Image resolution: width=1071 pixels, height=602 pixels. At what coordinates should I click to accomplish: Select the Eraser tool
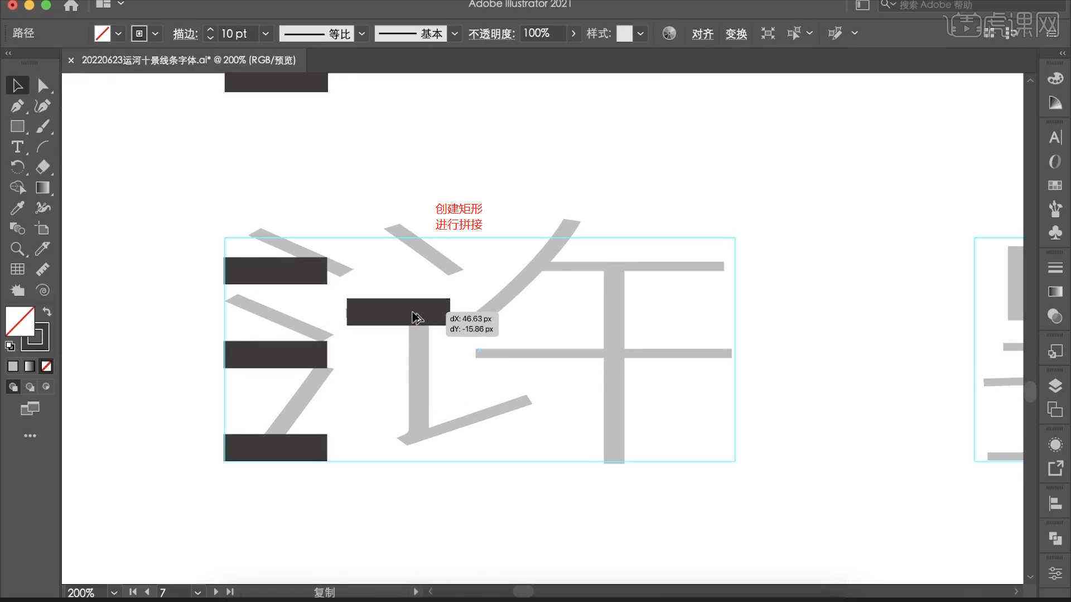tap(43, 167)
